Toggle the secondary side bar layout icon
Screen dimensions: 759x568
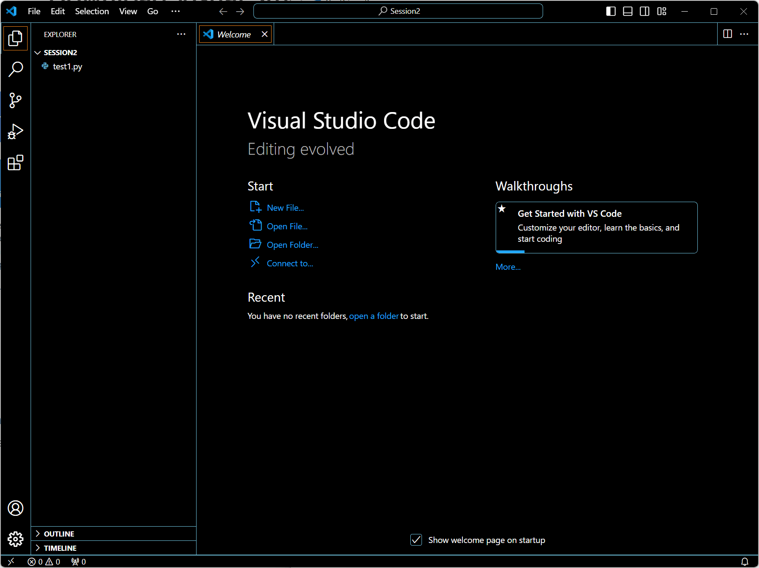(645, 12)
